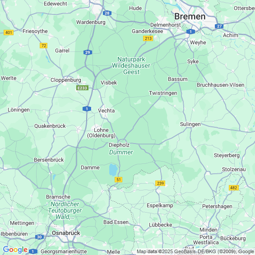Click the A29 highway shield near Garrel
Screen dimensions: 255x255
tap(88, 52)
